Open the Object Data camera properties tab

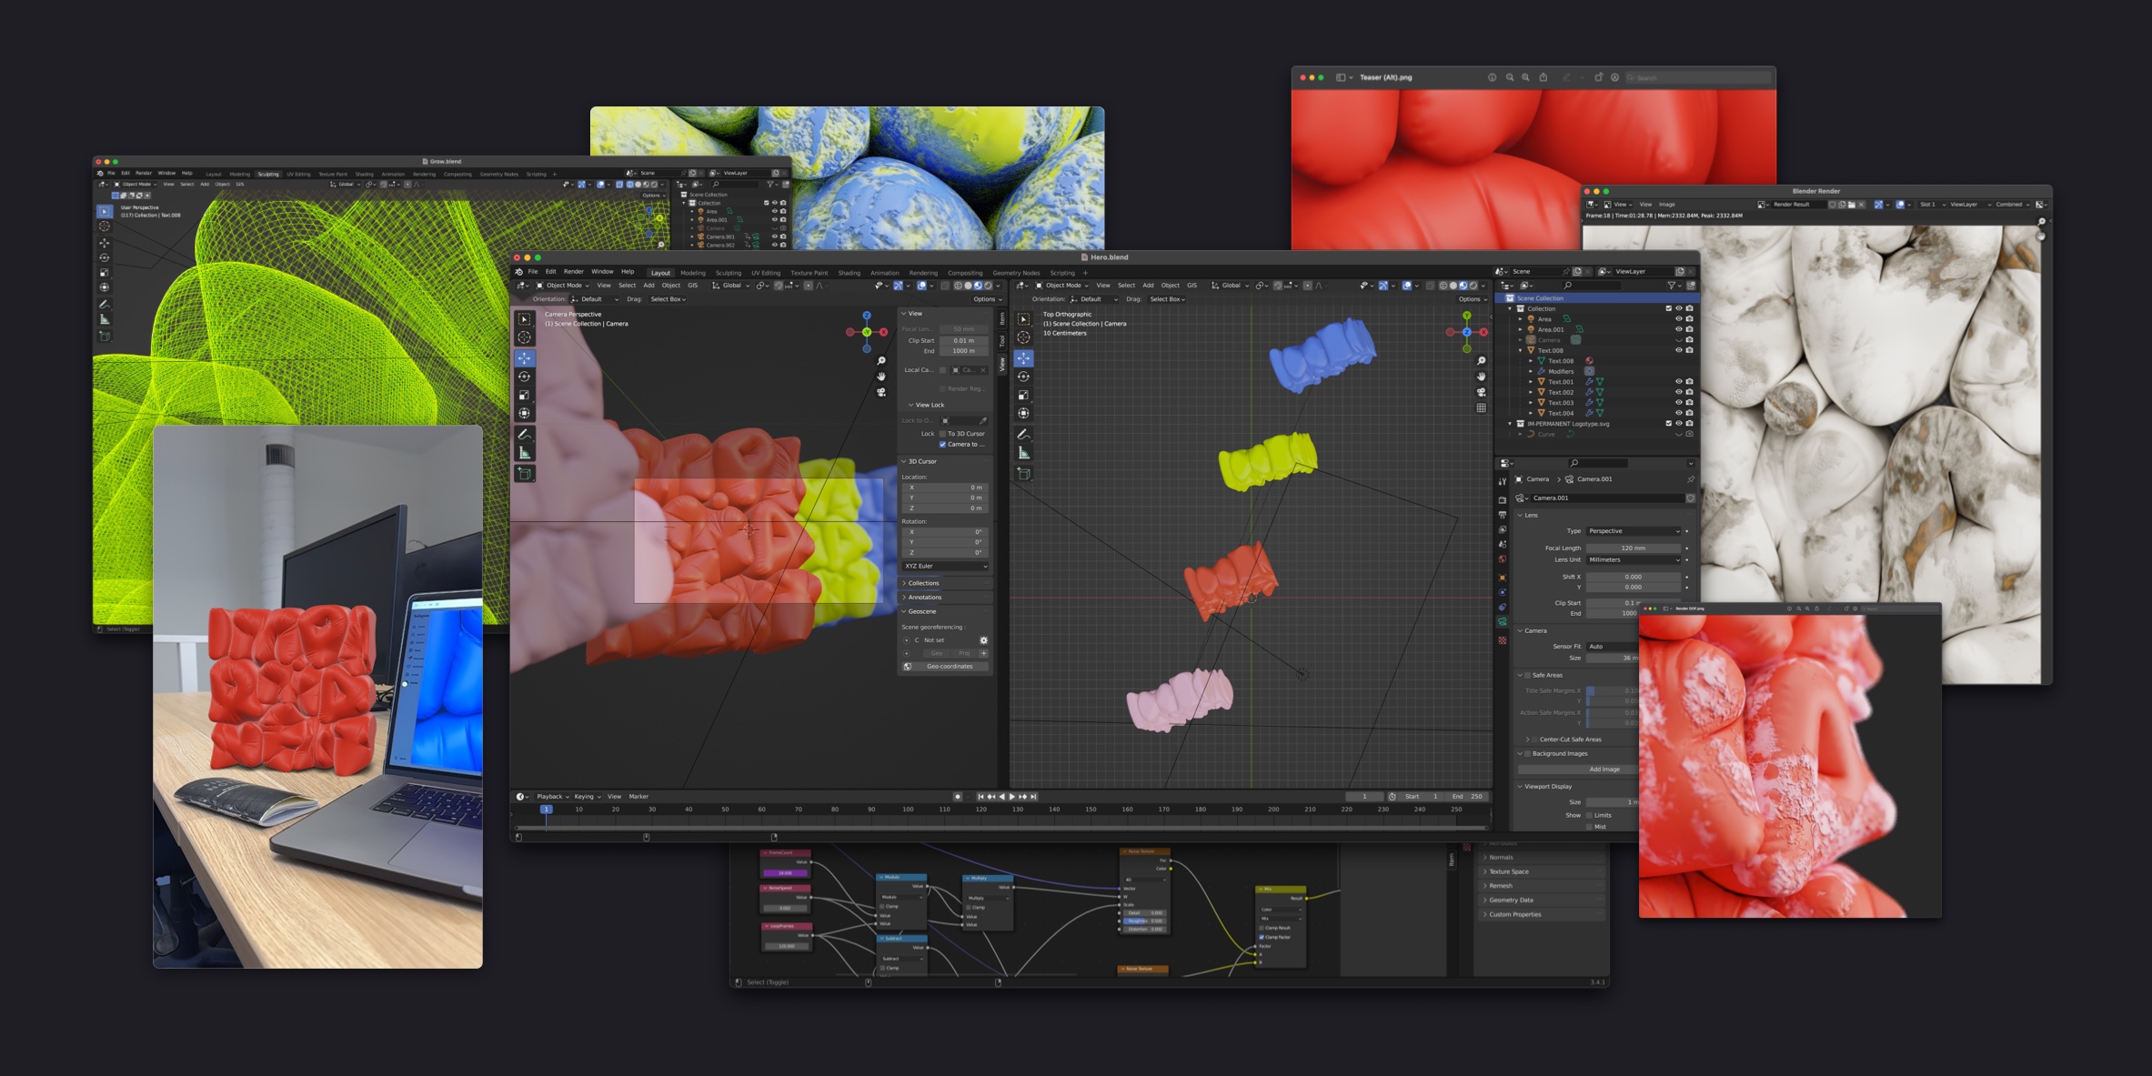coord(1503,622)
